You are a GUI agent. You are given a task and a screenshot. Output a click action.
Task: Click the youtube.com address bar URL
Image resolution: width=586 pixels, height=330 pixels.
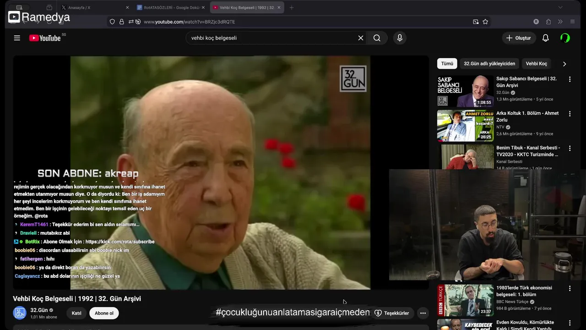(x=189, y=22)
